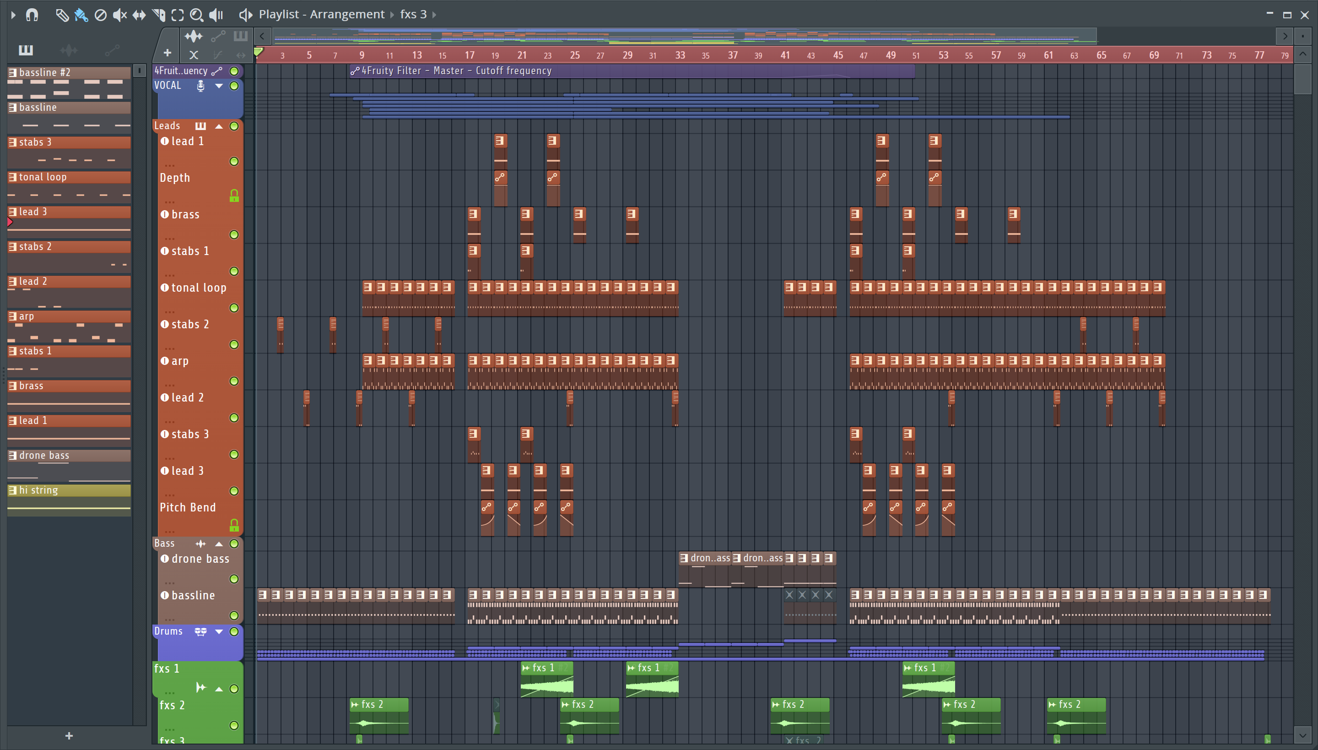Select the Zoom magnifier tool
The height and width of the screenshot is (750, 1318).
point(196,15)
